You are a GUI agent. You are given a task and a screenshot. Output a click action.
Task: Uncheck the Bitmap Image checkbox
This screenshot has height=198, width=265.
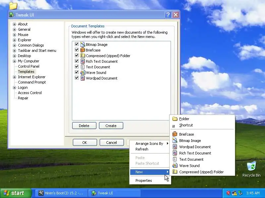pyautogui.click(x=77, y=44)
